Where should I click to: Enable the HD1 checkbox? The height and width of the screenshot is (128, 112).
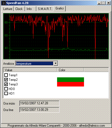point(6,94)
